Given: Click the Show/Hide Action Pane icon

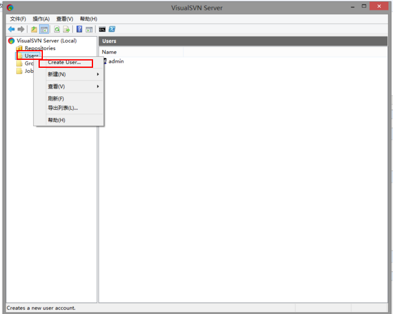Looking at the screenshot, I should pos(89,29).
